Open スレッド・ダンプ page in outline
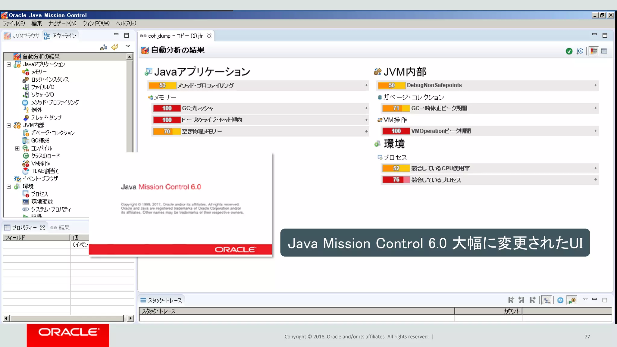 point(46,117)
